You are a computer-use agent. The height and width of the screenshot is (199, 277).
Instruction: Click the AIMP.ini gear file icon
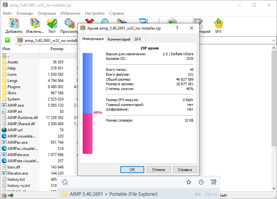pos(4,111)
